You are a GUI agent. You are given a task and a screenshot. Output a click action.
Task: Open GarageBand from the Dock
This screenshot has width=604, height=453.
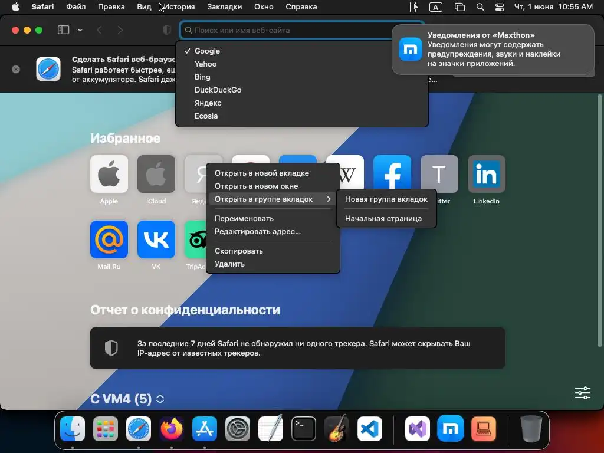337,429
